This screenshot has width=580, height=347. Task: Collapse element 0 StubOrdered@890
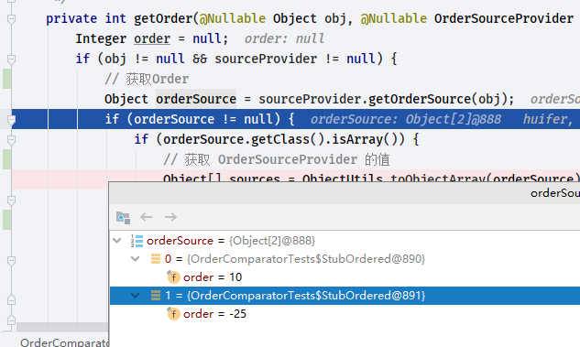(136, 259)
